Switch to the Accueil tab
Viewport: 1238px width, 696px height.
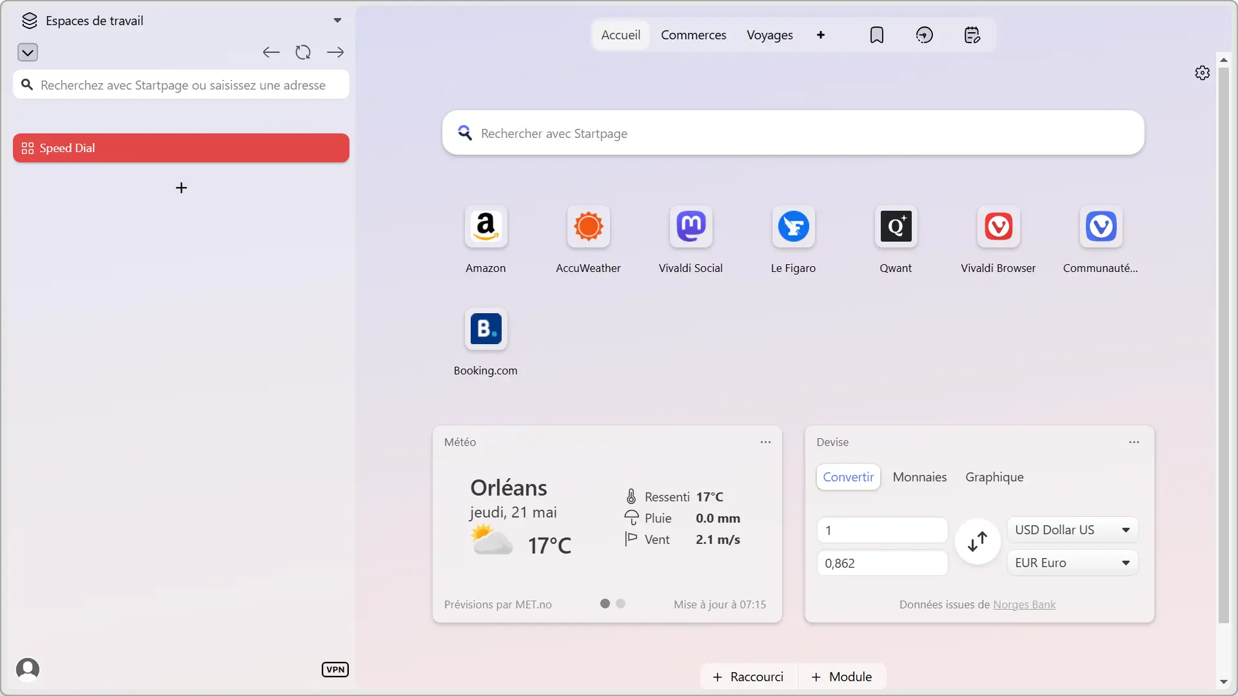click(x=620, y=35)
